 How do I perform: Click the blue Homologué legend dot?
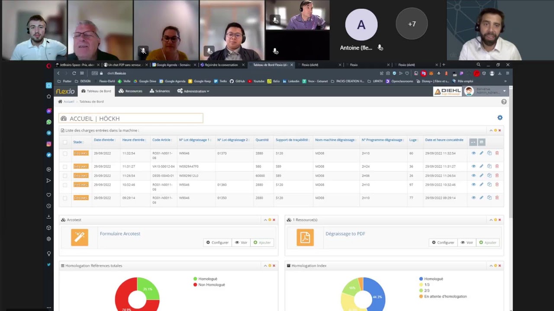point(421,279)
